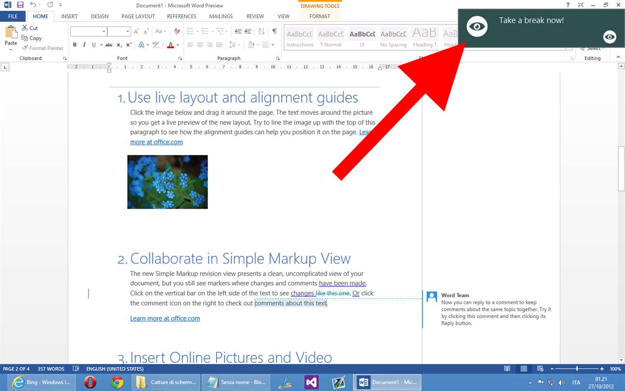Cut the selected content
The height and width of the screenshot is (391, 625).
[29, 28]
